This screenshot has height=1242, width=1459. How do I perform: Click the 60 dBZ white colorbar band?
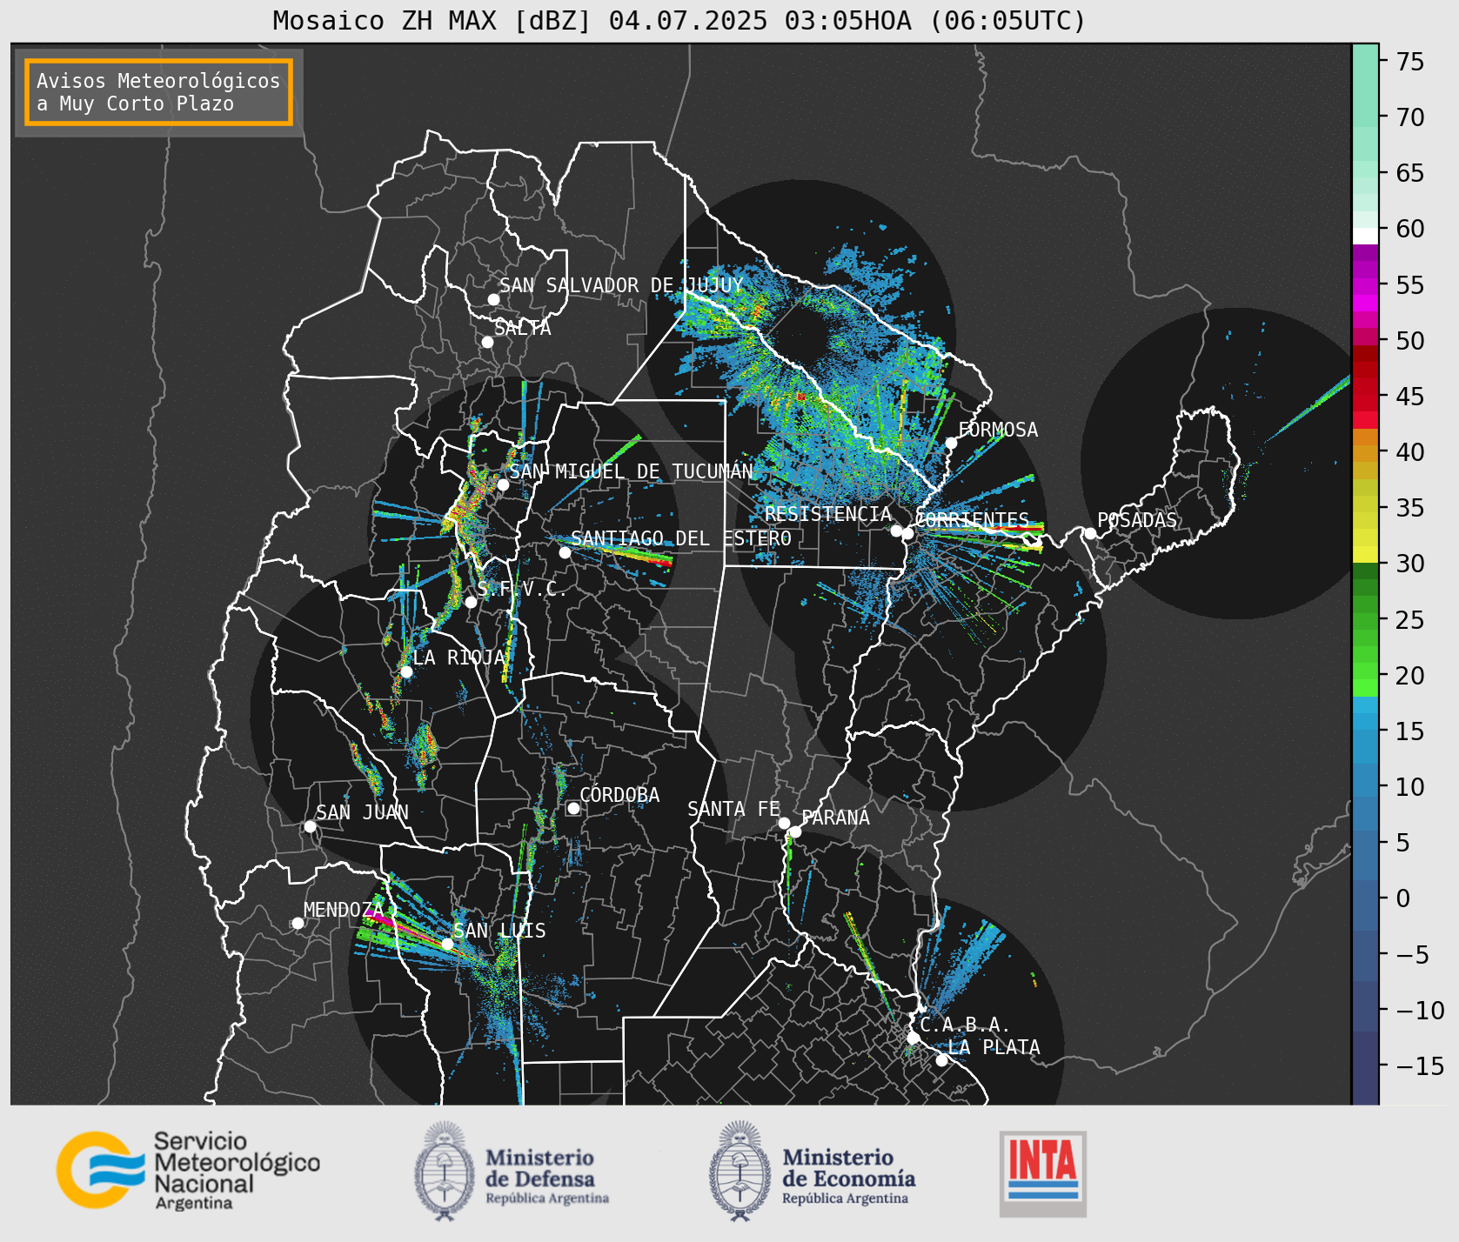pos(1365,236)
